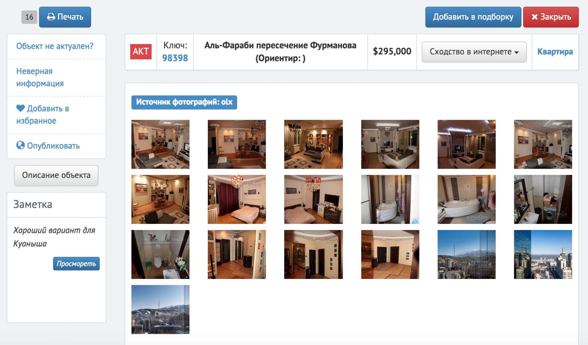The image size is (588, 345).
Task: Open the Описание объекта section
Action: pyautogui.click(x=56, y=175)
